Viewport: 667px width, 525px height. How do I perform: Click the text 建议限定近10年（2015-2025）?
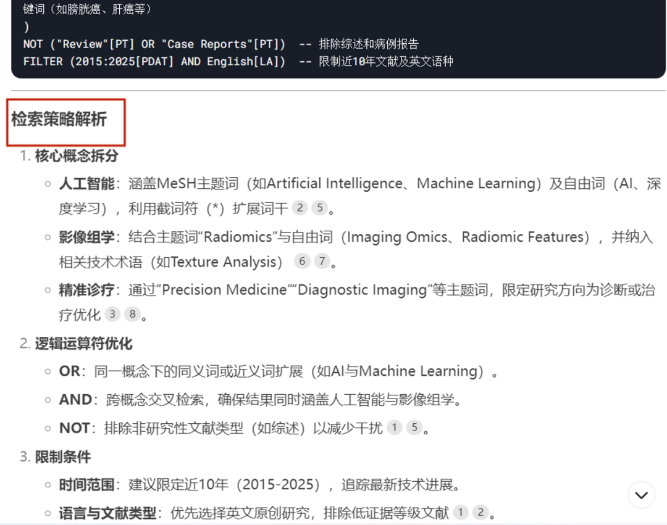click(224, 485)
